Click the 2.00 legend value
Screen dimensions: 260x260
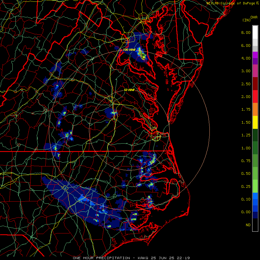coord(246,97)
